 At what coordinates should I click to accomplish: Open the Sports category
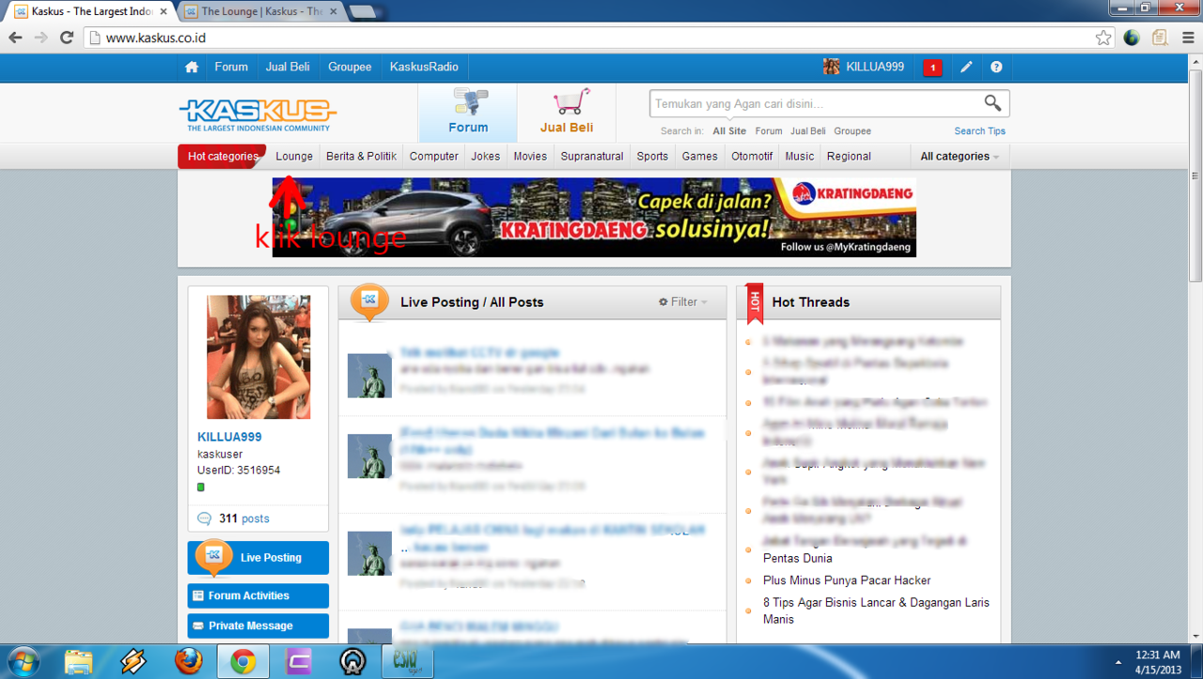click(652, 156)
